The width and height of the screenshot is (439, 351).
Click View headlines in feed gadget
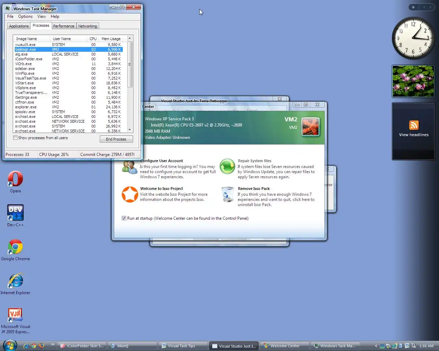[x=414, y=135]
